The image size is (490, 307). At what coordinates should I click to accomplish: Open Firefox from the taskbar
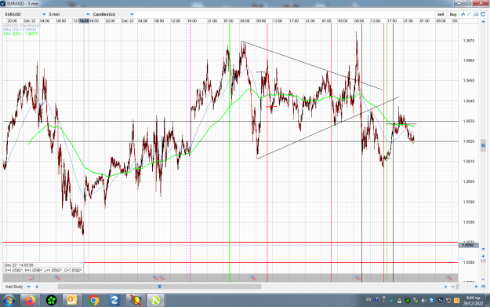[x=31, y=301]
